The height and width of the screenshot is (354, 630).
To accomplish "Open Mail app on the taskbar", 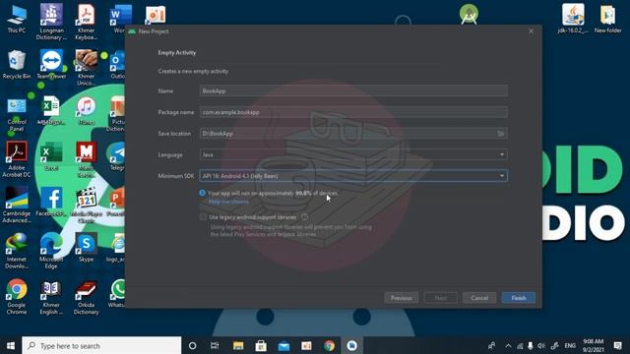I will [x=283, y=345].
